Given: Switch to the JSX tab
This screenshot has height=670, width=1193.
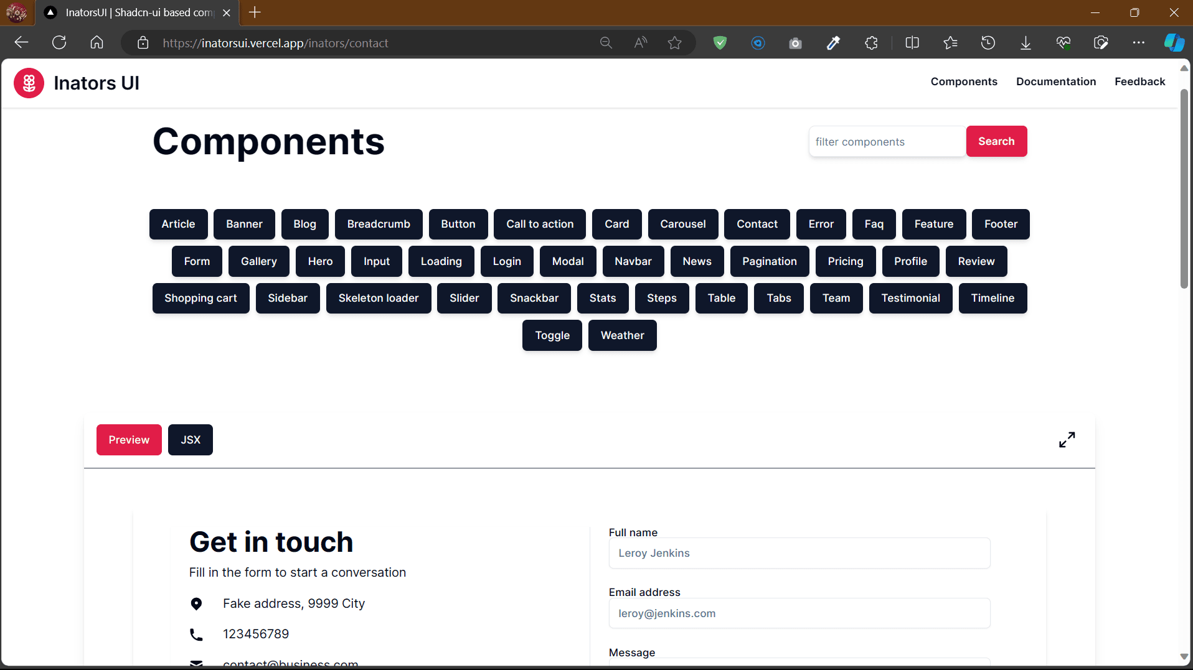Looking at the screenshot, I should click(191, 440).
